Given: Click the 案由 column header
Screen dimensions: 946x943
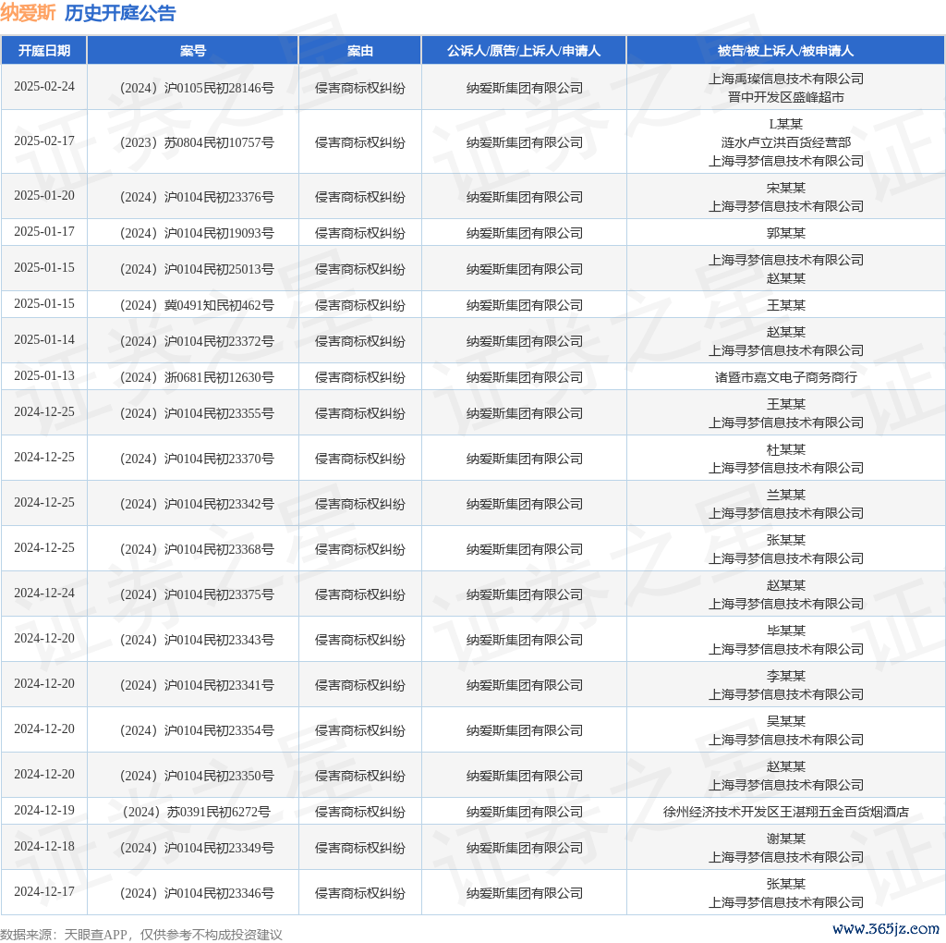Looking at the screenshot, I should coord(360,51).
